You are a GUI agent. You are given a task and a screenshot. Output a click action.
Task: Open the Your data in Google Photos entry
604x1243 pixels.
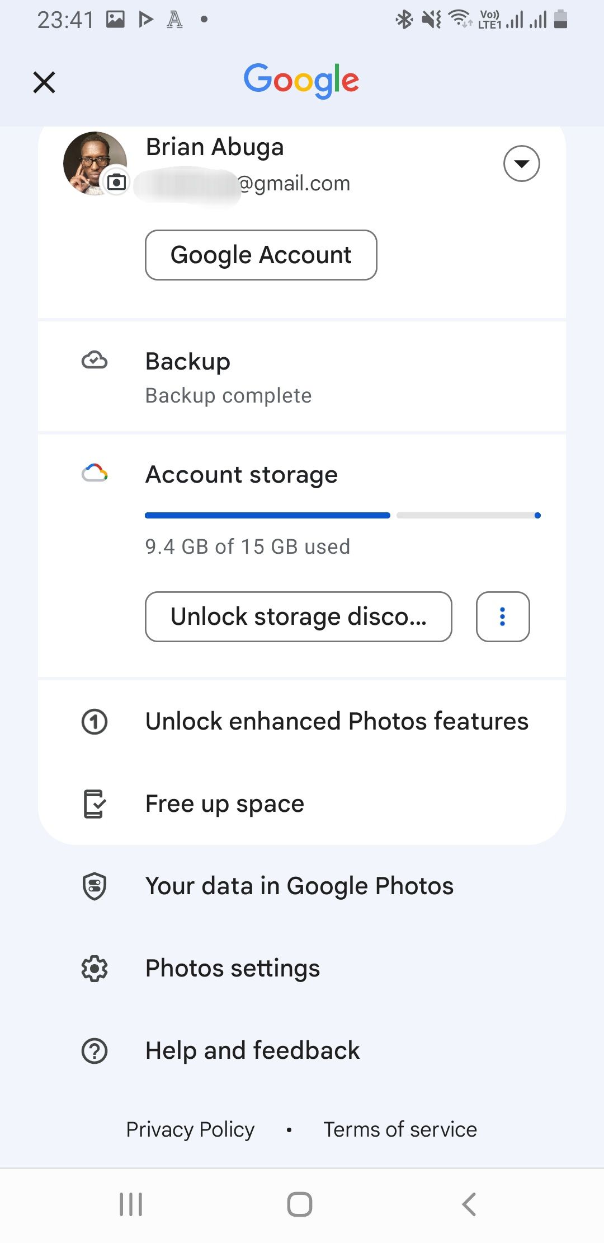tap(299, 886)
